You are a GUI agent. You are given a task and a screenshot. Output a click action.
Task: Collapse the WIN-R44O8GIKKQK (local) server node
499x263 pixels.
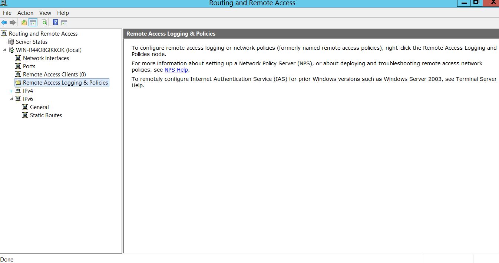pos(4,50)
